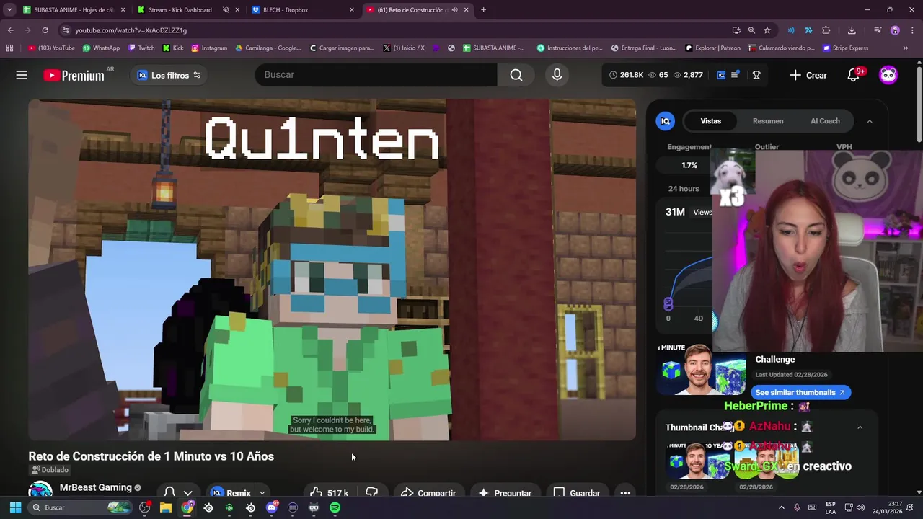Share the video via Compartir
The width and height of the screenshot is (923, 519).
(428, 493)
